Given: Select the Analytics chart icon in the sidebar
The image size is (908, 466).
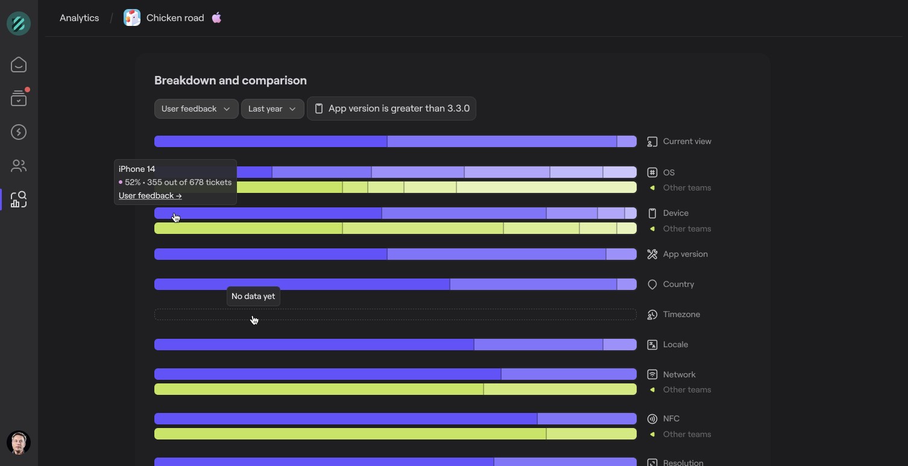Looking at the screenshot, I should (x=18, y=200).
